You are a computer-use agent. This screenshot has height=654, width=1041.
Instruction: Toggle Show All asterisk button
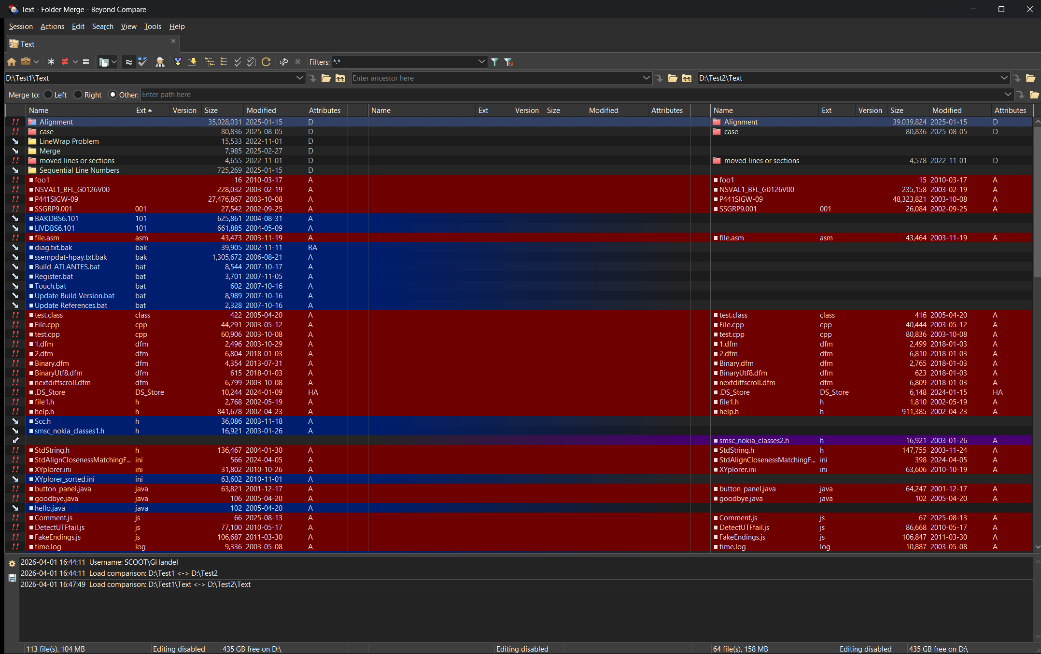(51, 62)
